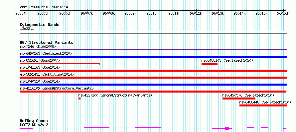Click the 96013k ruler tick label
Viewport: 296px width, 132px height.
point(218,14)
